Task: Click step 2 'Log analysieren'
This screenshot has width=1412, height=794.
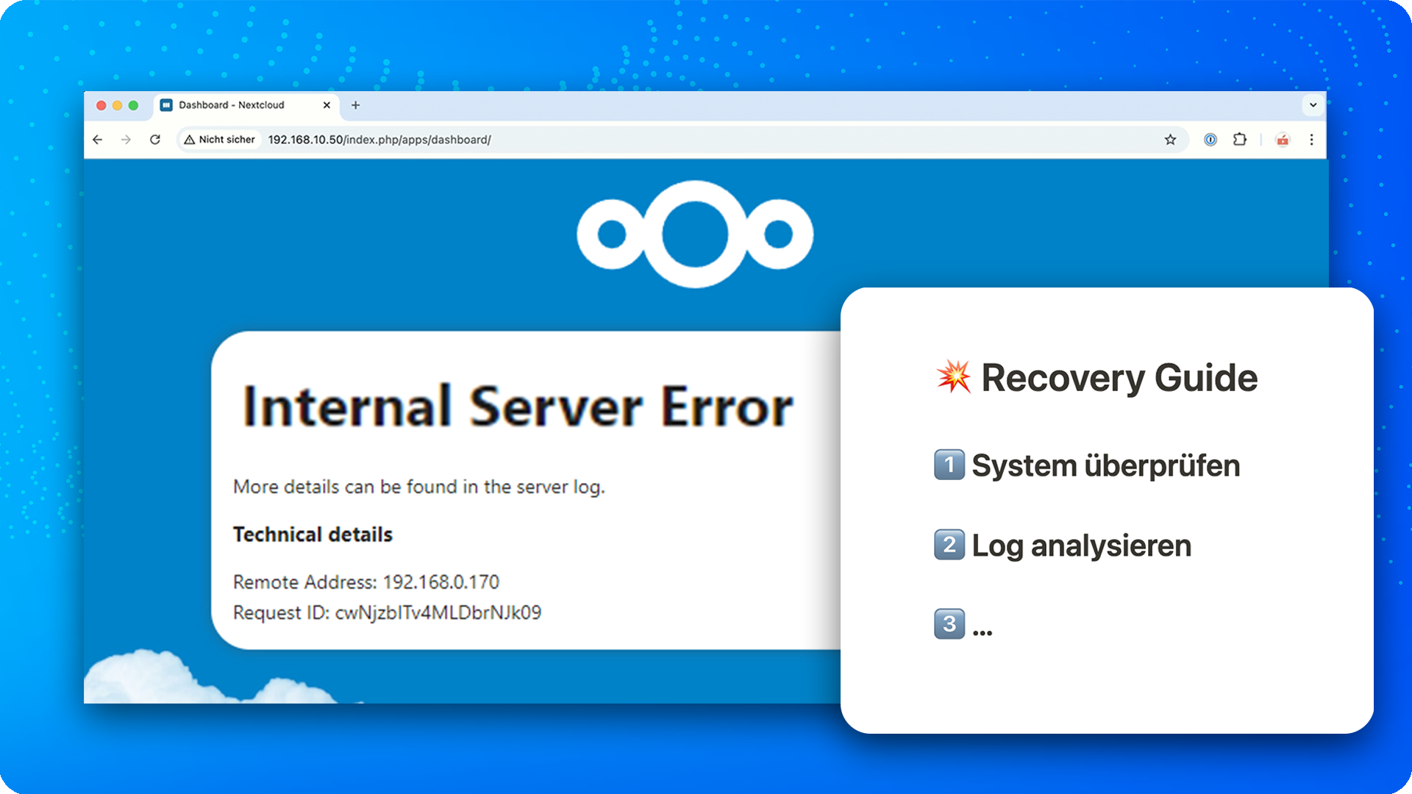Action: [x=1063, y=546]
